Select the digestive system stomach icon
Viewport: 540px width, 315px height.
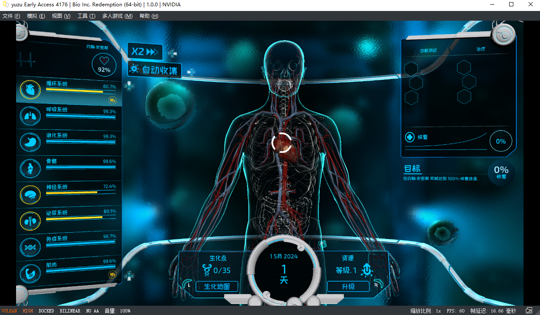click(x=30, y=142)
